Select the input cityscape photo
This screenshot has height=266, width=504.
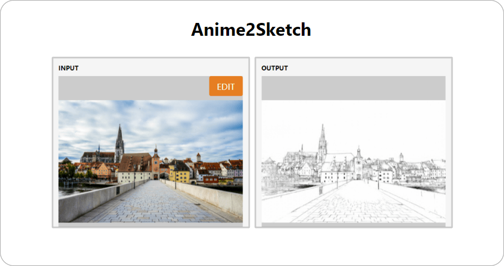(x=150, y=161)
